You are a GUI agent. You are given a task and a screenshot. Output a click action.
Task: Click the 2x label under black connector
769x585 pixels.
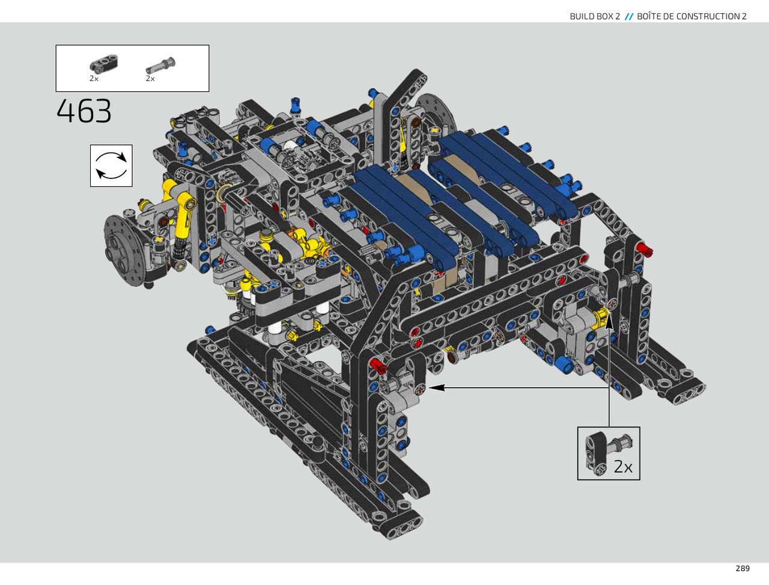pyautogui.click(x=94, y=79)
